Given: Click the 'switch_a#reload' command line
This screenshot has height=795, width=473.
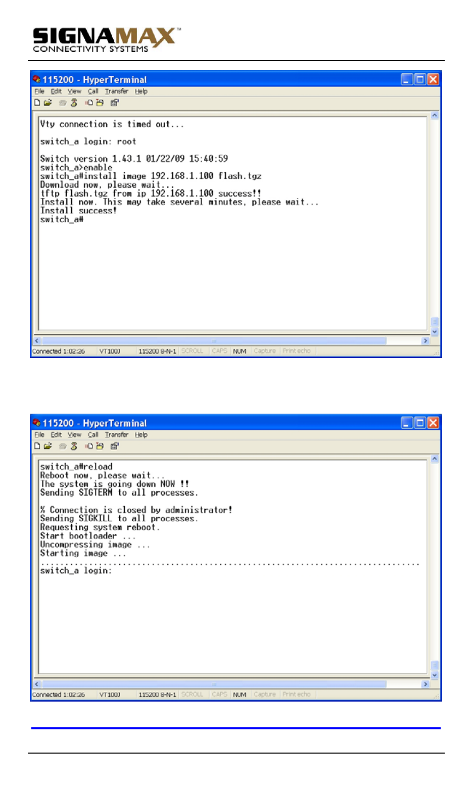Looking at the screenshot, I should point(76,467).
